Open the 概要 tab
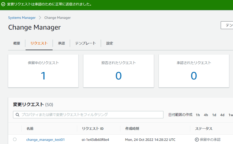This screenshot has width=233, height=144. [x=17, y=43]
